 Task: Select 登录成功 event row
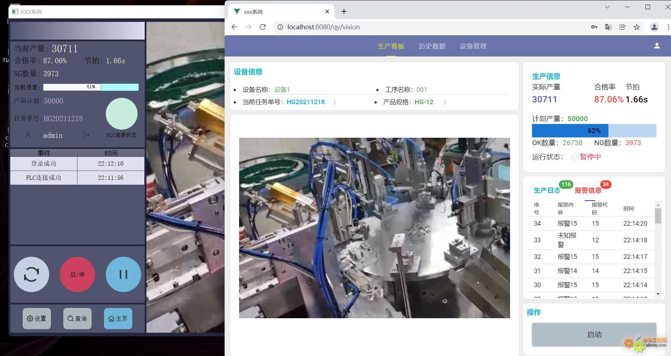(x=77, y=164)
